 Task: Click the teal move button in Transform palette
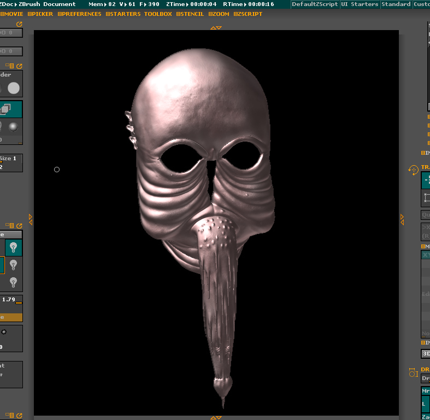[426, 180]
